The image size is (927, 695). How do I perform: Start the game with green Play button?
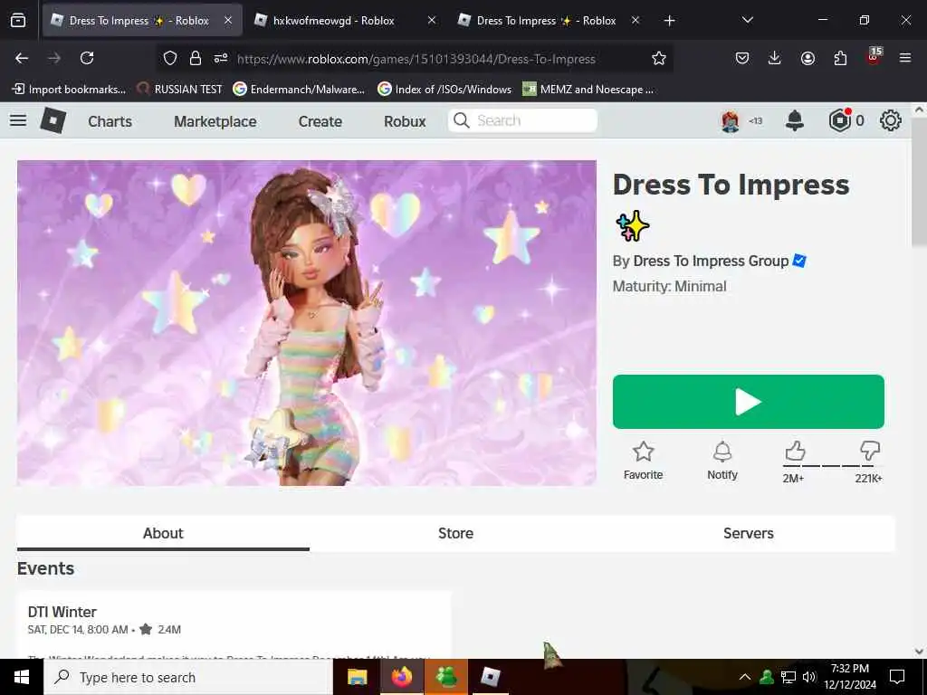coord(749,402)
